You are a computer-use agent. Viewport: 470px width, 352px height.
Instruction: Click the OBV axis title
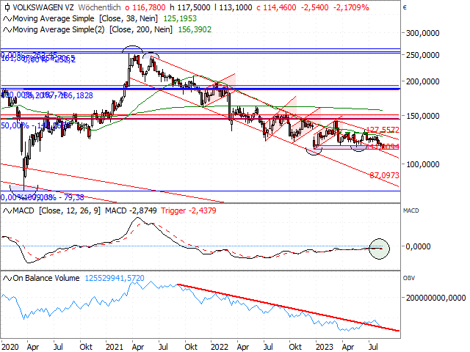coord(409,278)
